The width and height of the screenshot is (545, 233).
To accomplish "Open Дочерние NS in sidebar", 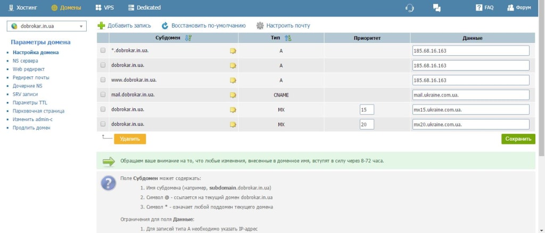I will [28, 86].
